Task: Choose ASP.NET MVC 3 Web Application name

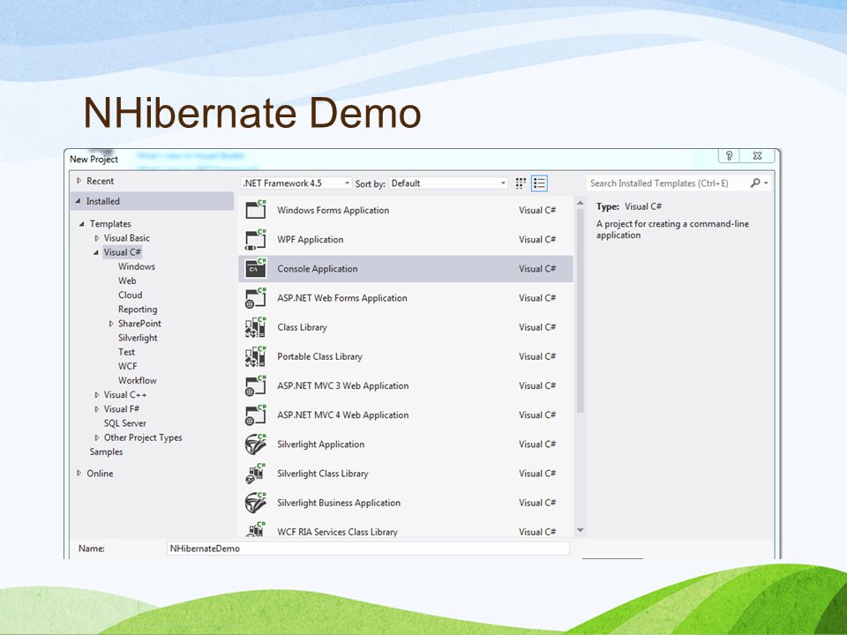Action: point(342,385)
